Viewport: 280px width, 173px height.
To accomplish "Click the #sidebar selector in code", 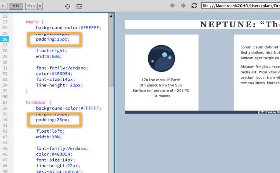I will click(x=36, y=102).
